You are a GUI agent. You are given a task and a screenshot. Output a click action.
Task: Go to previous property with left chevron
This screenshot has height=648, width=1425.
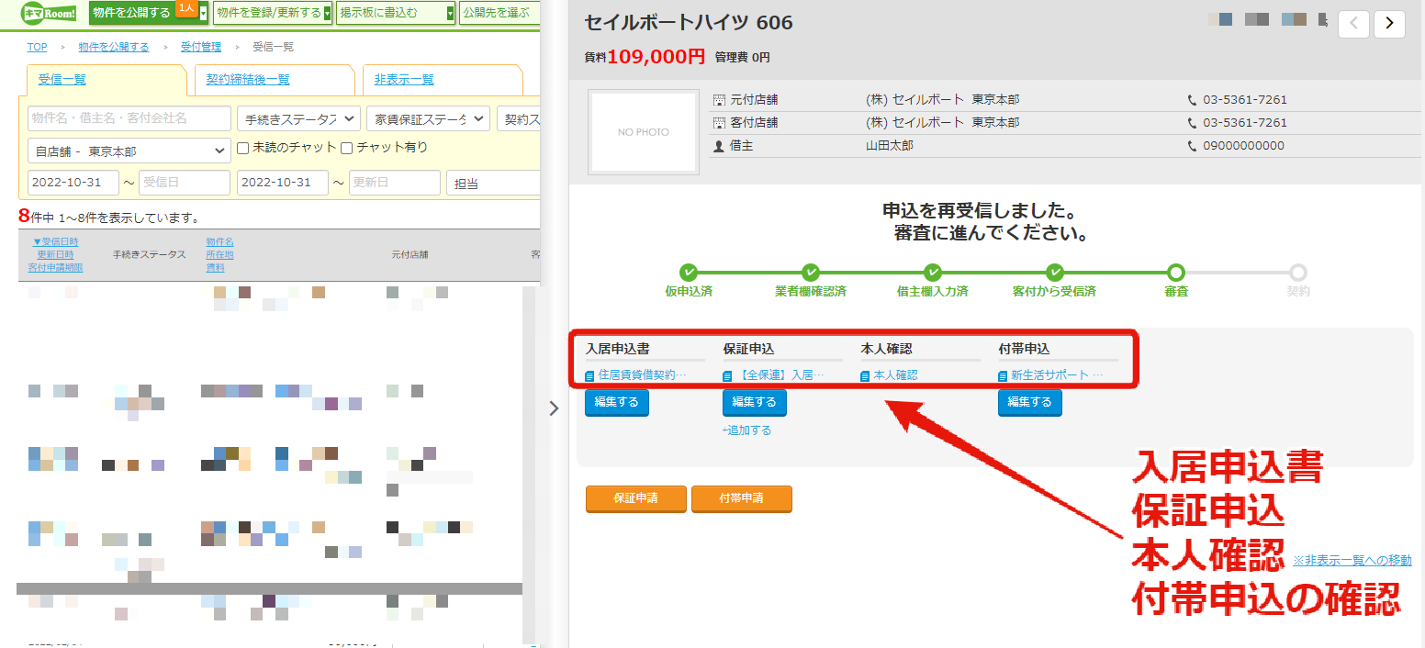[1354, 23]
